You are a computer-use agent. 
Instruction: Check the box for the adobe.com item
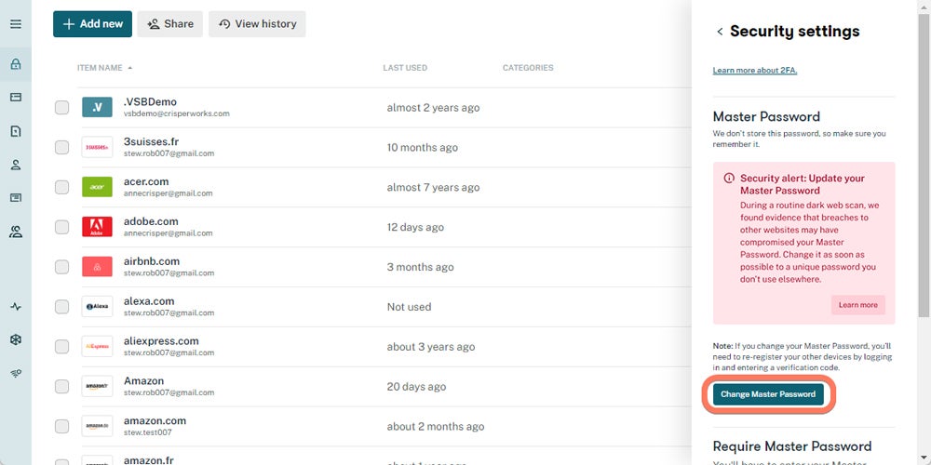61,227
